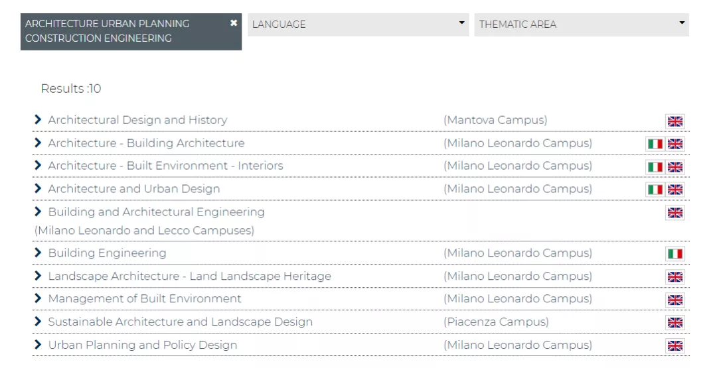Remove the Architecture Urban Planning filter

tap(234, 23)
